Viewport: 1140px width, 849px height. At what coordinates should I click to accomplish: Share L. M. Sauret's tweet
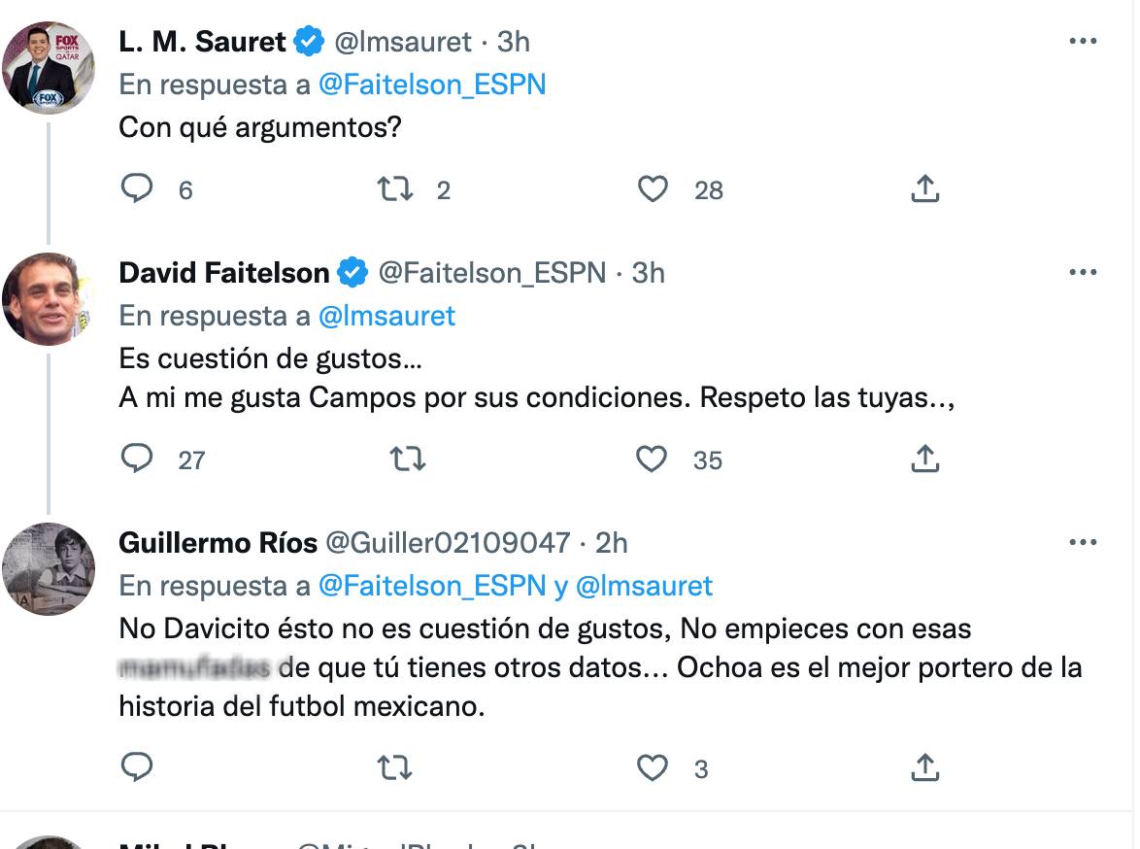click(925, 188)
